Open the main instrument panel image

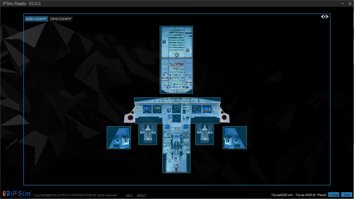177,113
